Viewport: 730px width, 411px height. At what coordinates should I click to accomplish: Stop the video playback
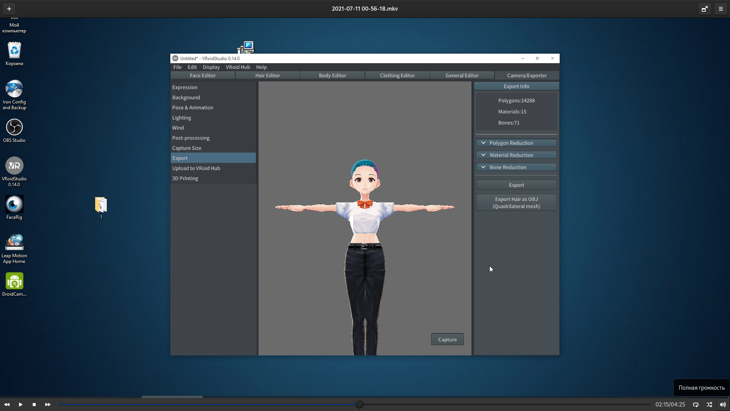(34, 405)
